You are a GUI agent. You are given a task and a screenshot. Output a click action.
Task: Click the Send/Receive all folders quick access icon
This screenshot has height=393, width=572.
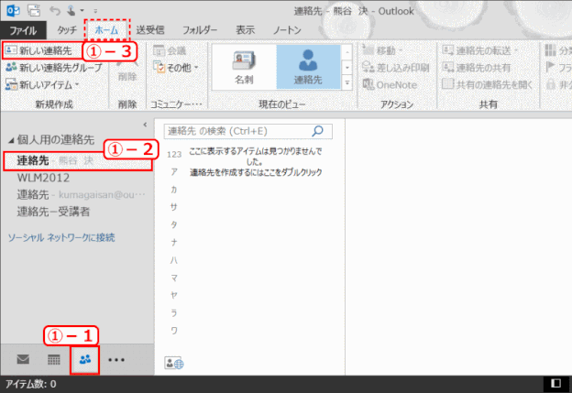pos(34,11)
